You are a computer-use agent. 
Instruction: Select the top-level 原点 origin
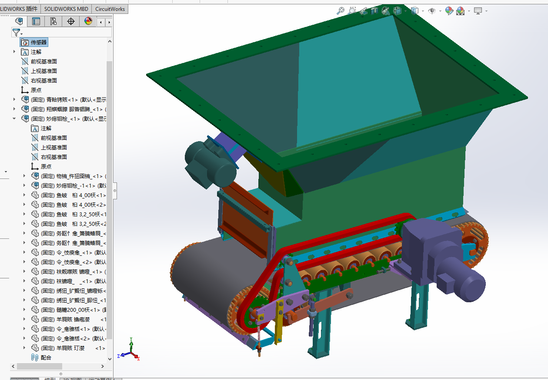(x=31, y=90)
